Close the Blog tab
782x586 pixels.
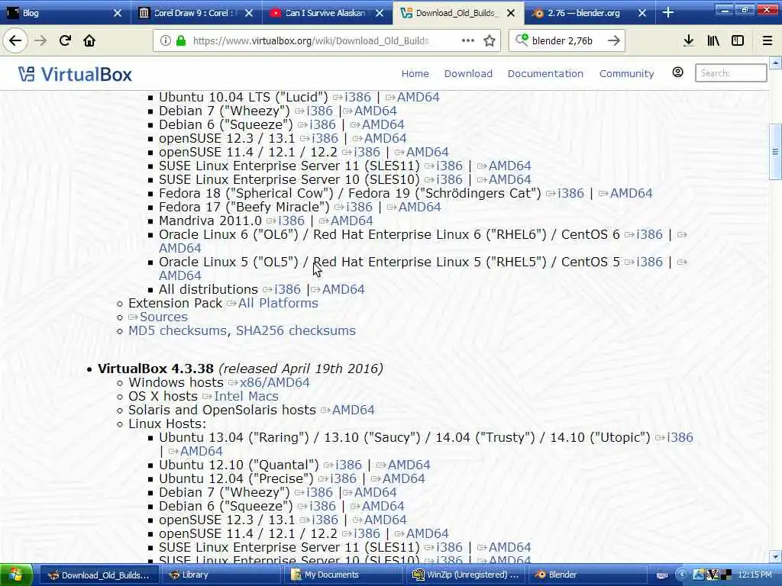coord(118,13)
